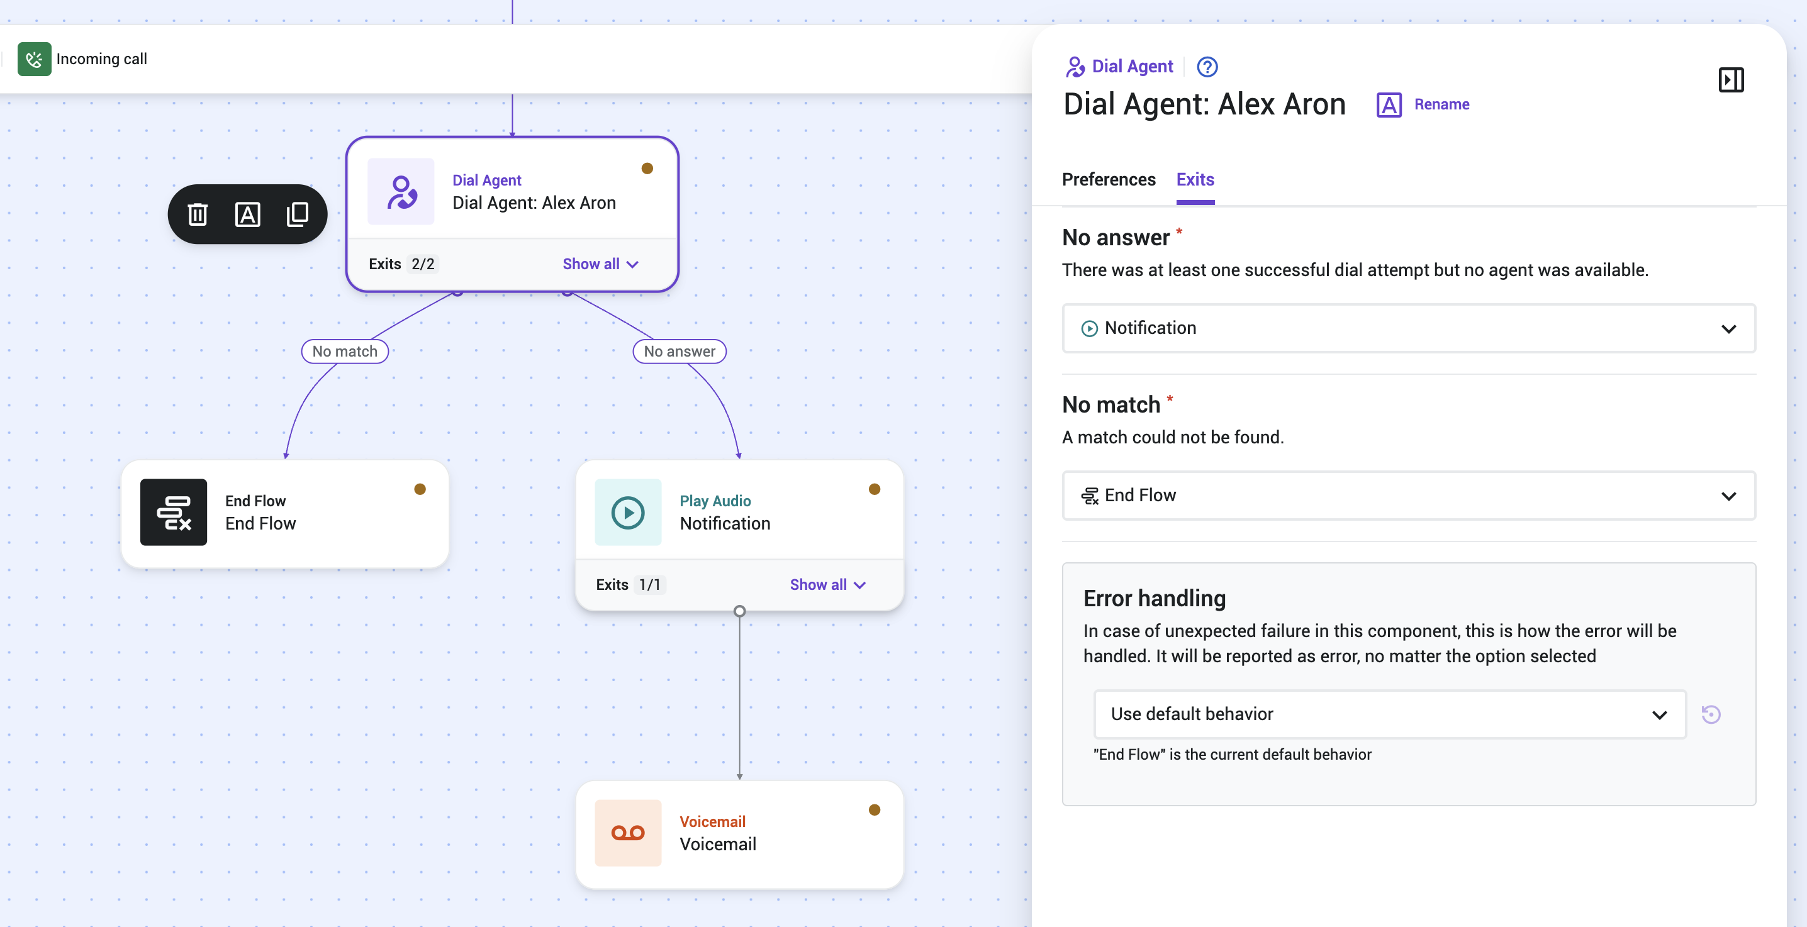The width and height of the screenshot is (1807, 927).
Task: Click the End Flow node black icon
Action: (173, 513)
